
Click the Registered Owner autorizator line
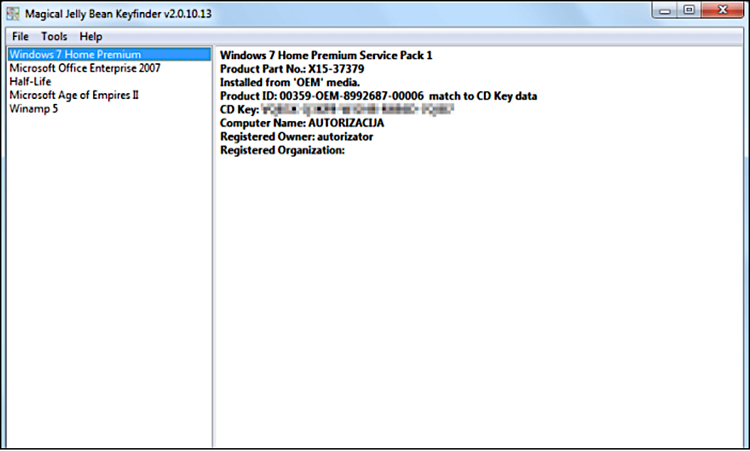(296, 137)
